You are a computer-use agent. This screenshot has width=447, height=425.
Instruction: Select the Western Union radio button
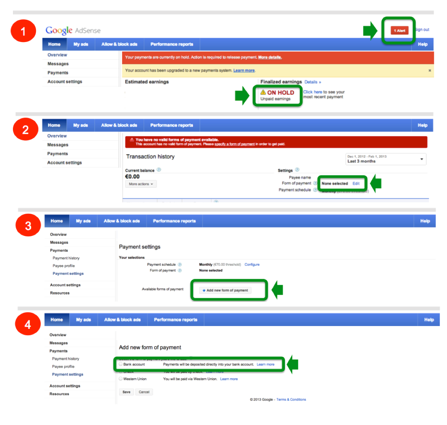121,379
